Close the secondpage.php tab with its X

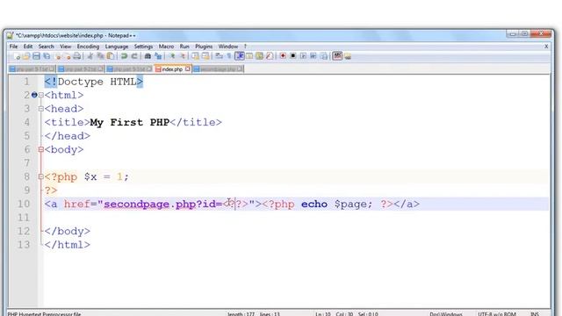click(240, 68)
